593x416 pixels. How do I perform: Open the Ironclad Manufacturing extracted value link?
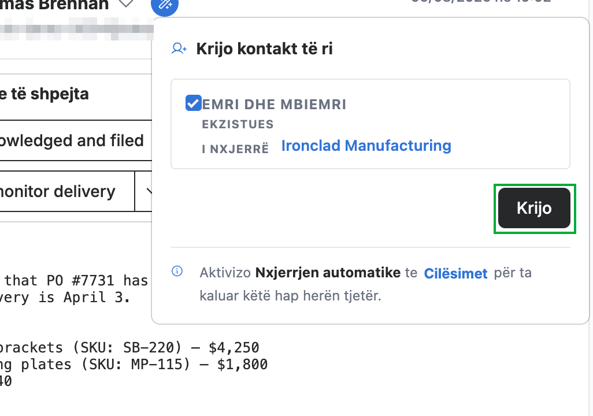(366, 146)
